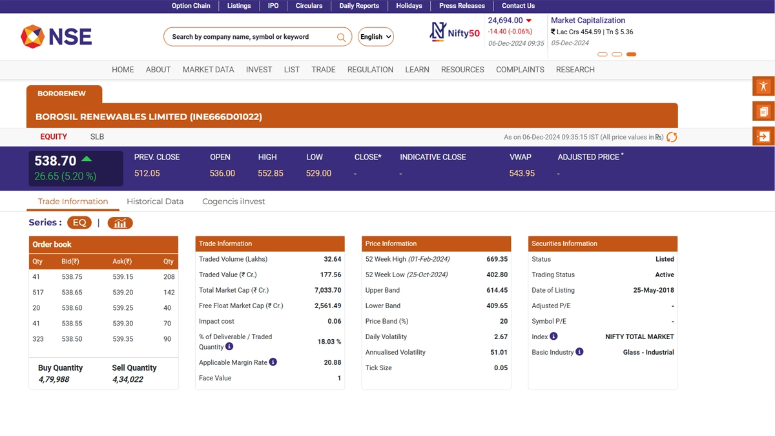Open the Option Chain link
This screenshot has width=775, height=436.
[191, 6]
